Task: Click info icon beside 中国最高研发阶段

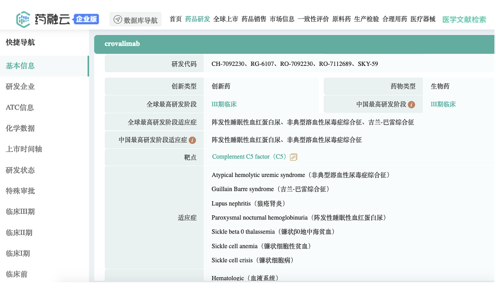Action: 411,105
